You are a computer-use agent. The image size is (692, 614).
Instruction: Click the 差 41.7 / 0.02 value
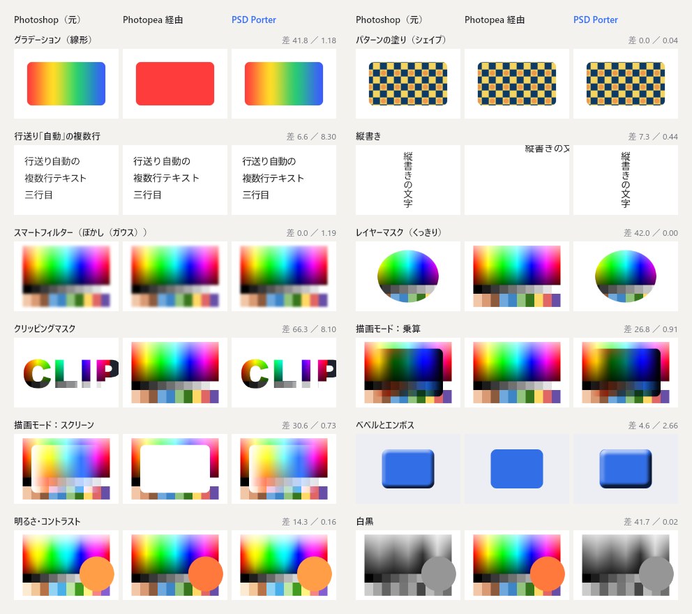tap(651, 521)
